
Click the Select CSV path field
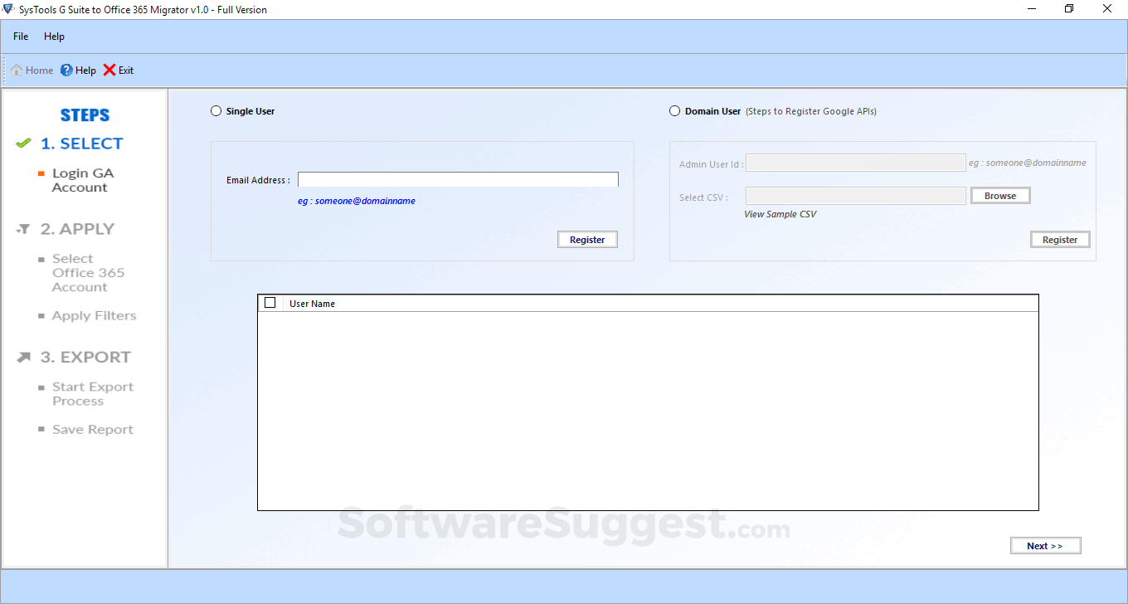point(856,196)
